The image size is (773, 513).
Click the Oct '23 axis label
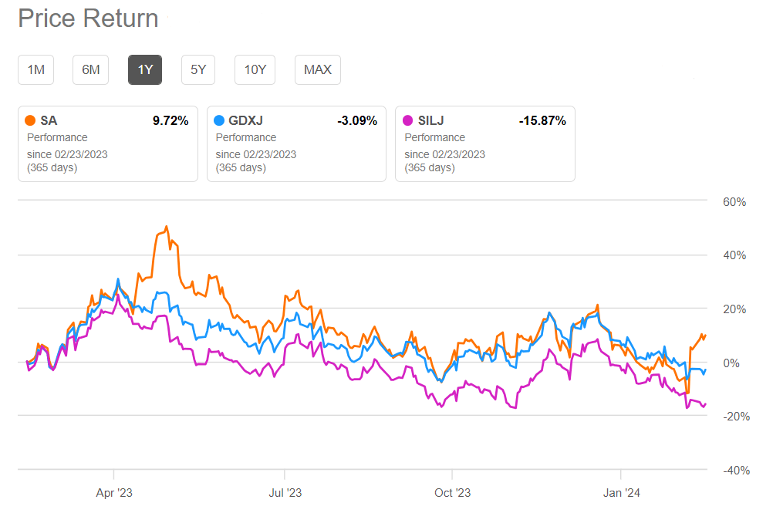point(452,491)
